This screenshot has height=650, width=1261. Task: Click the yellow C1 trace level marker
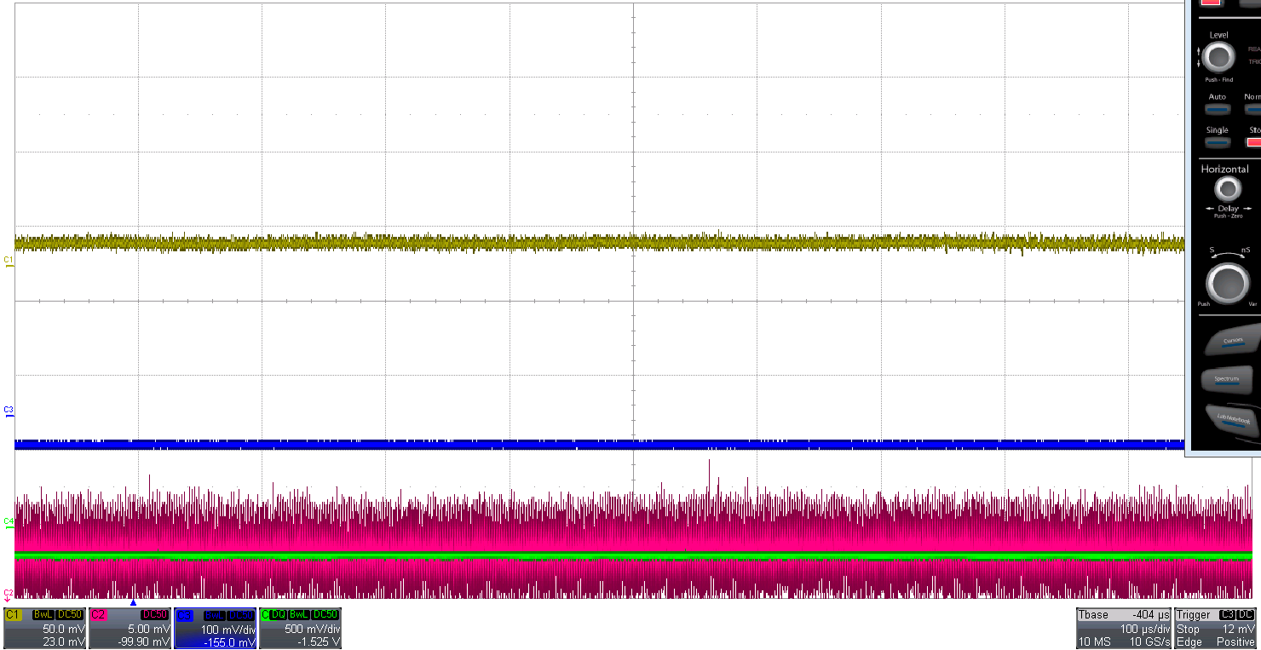click(x=9, y=262)
